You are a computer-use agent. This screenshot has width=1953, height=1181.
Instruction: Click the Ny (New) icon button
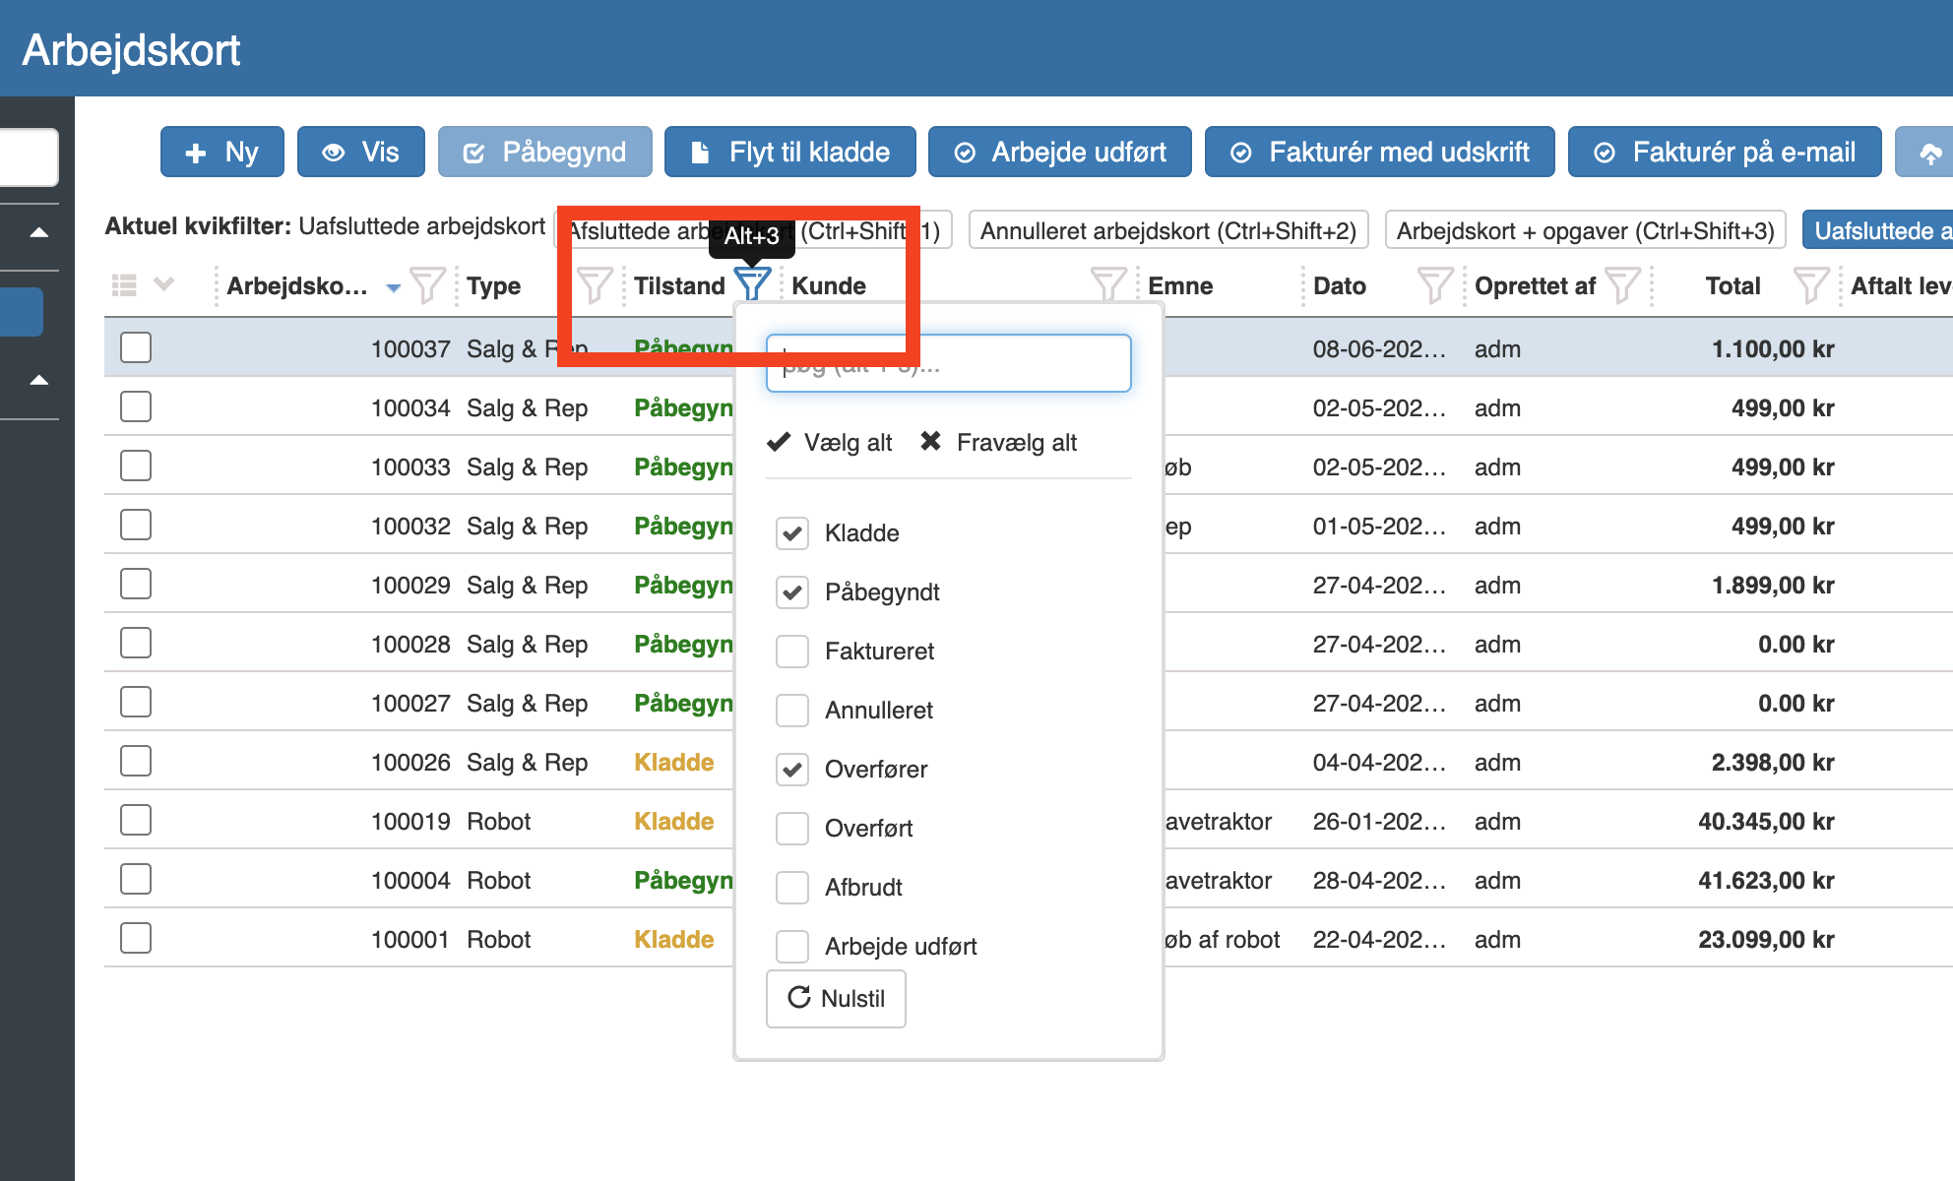(219, 151)
